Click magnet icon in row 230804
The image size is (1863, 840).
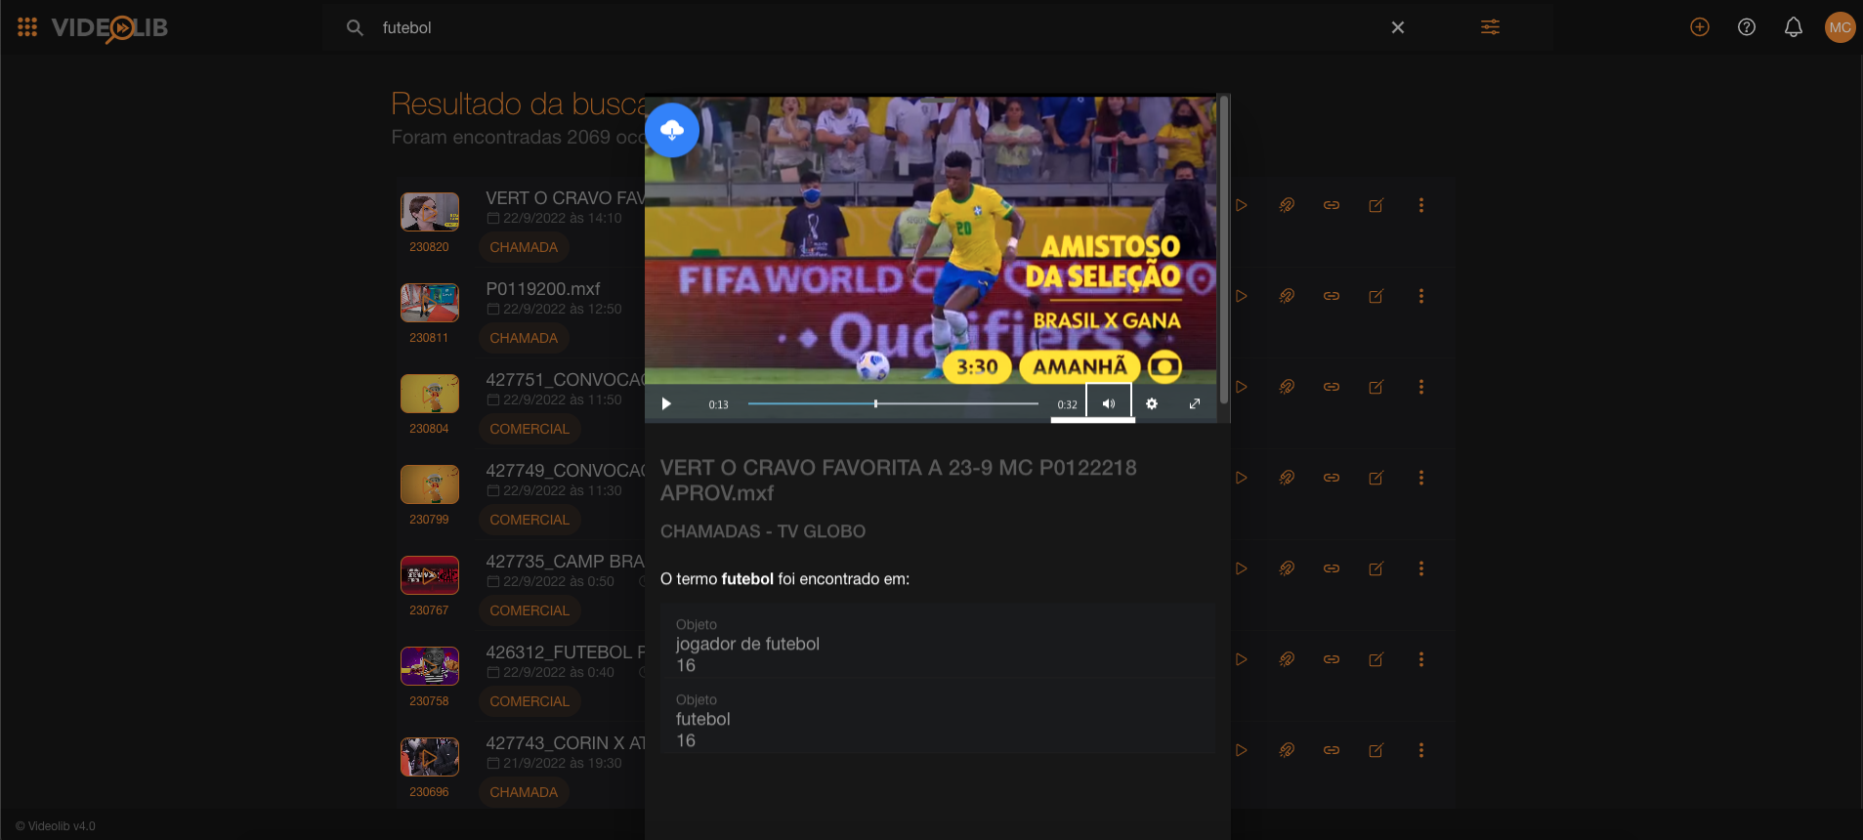pyautogui.click(x=1287, y=387)
